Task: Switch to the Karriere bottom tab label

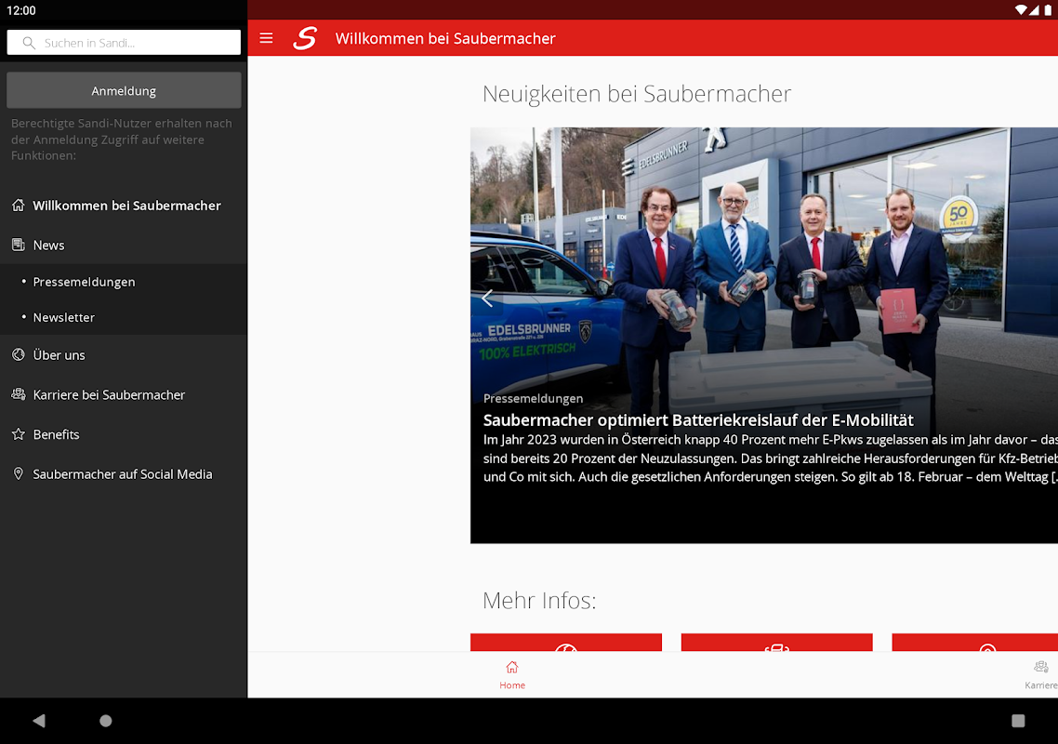Action: pyautogui.click(x=1041, y=685)
